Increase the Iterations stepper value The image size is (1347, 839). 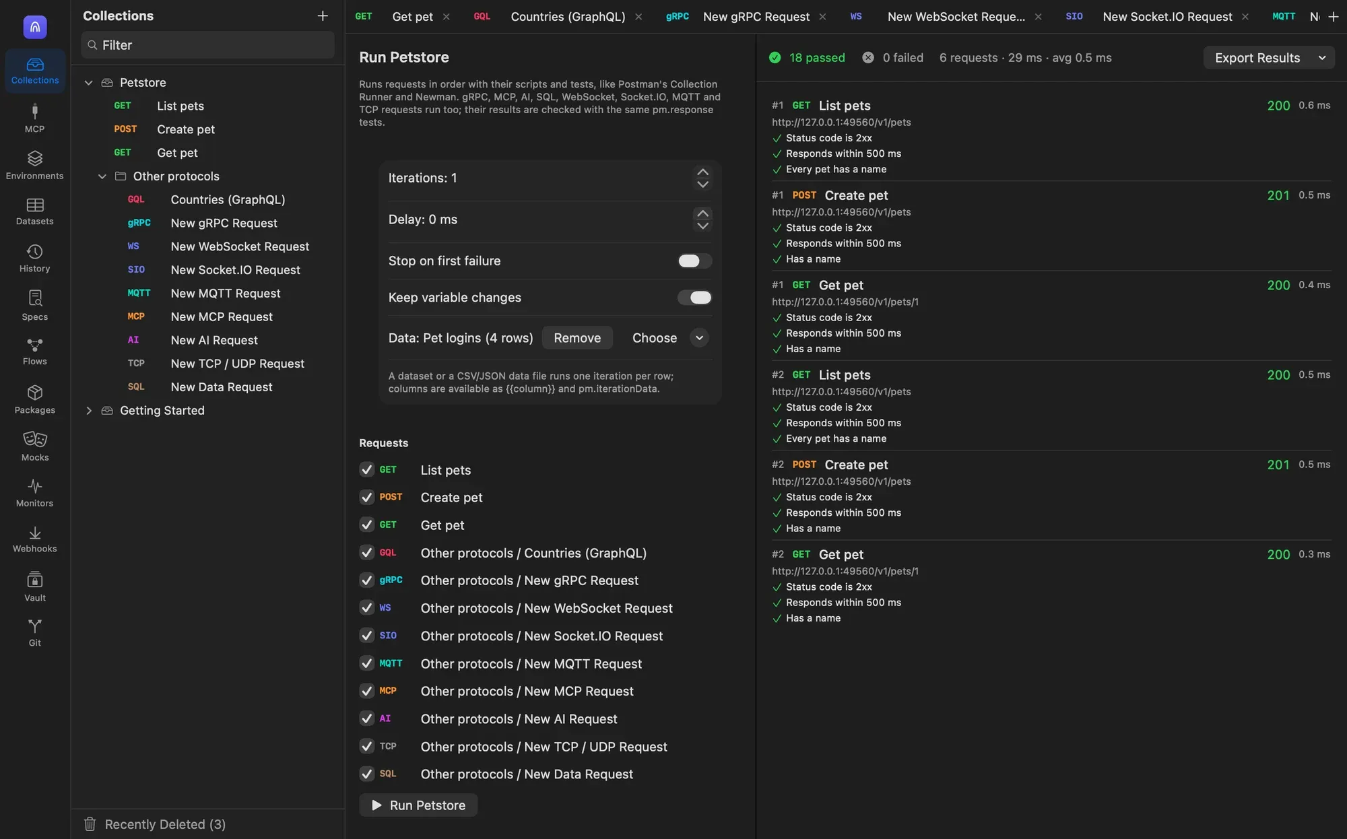[x=702, y=172]
